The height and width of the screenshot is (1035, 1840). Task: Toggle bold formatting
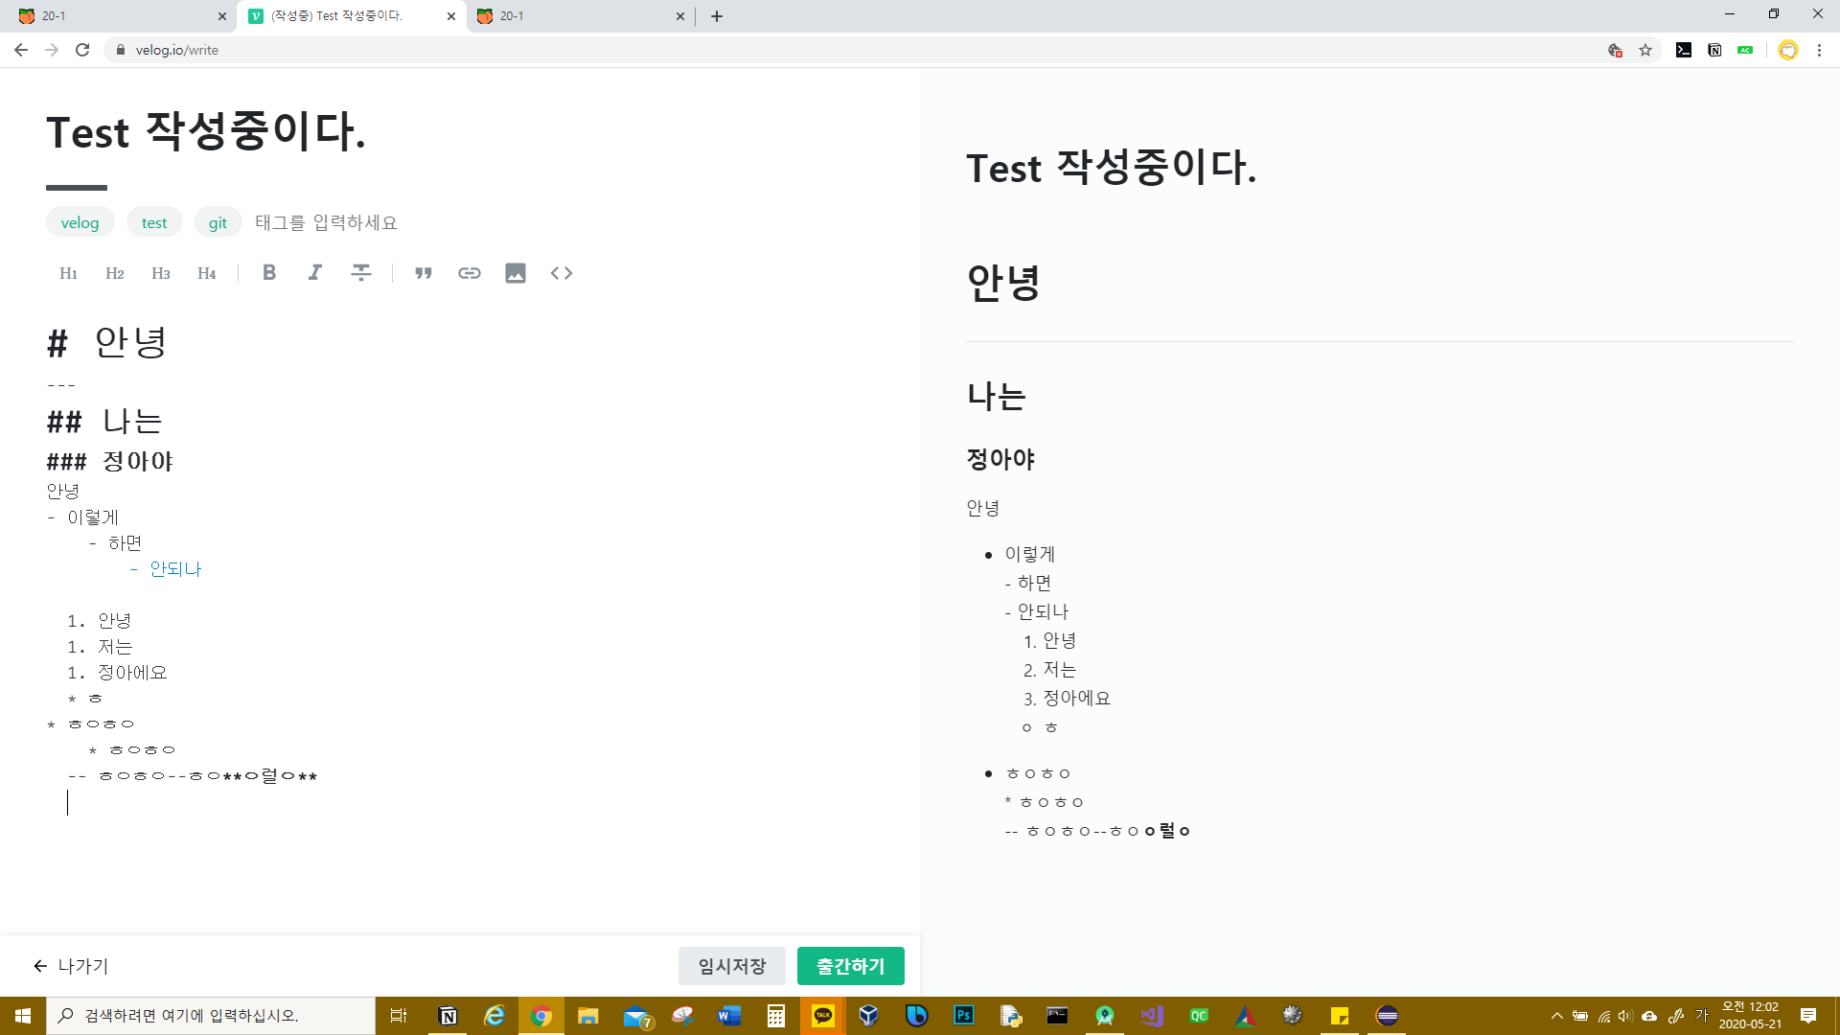(269, 273)
